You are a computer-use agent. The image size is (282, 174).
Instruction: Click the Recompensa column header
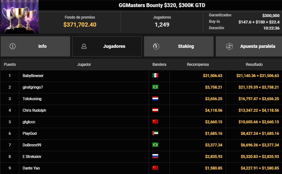pos(198,65)
